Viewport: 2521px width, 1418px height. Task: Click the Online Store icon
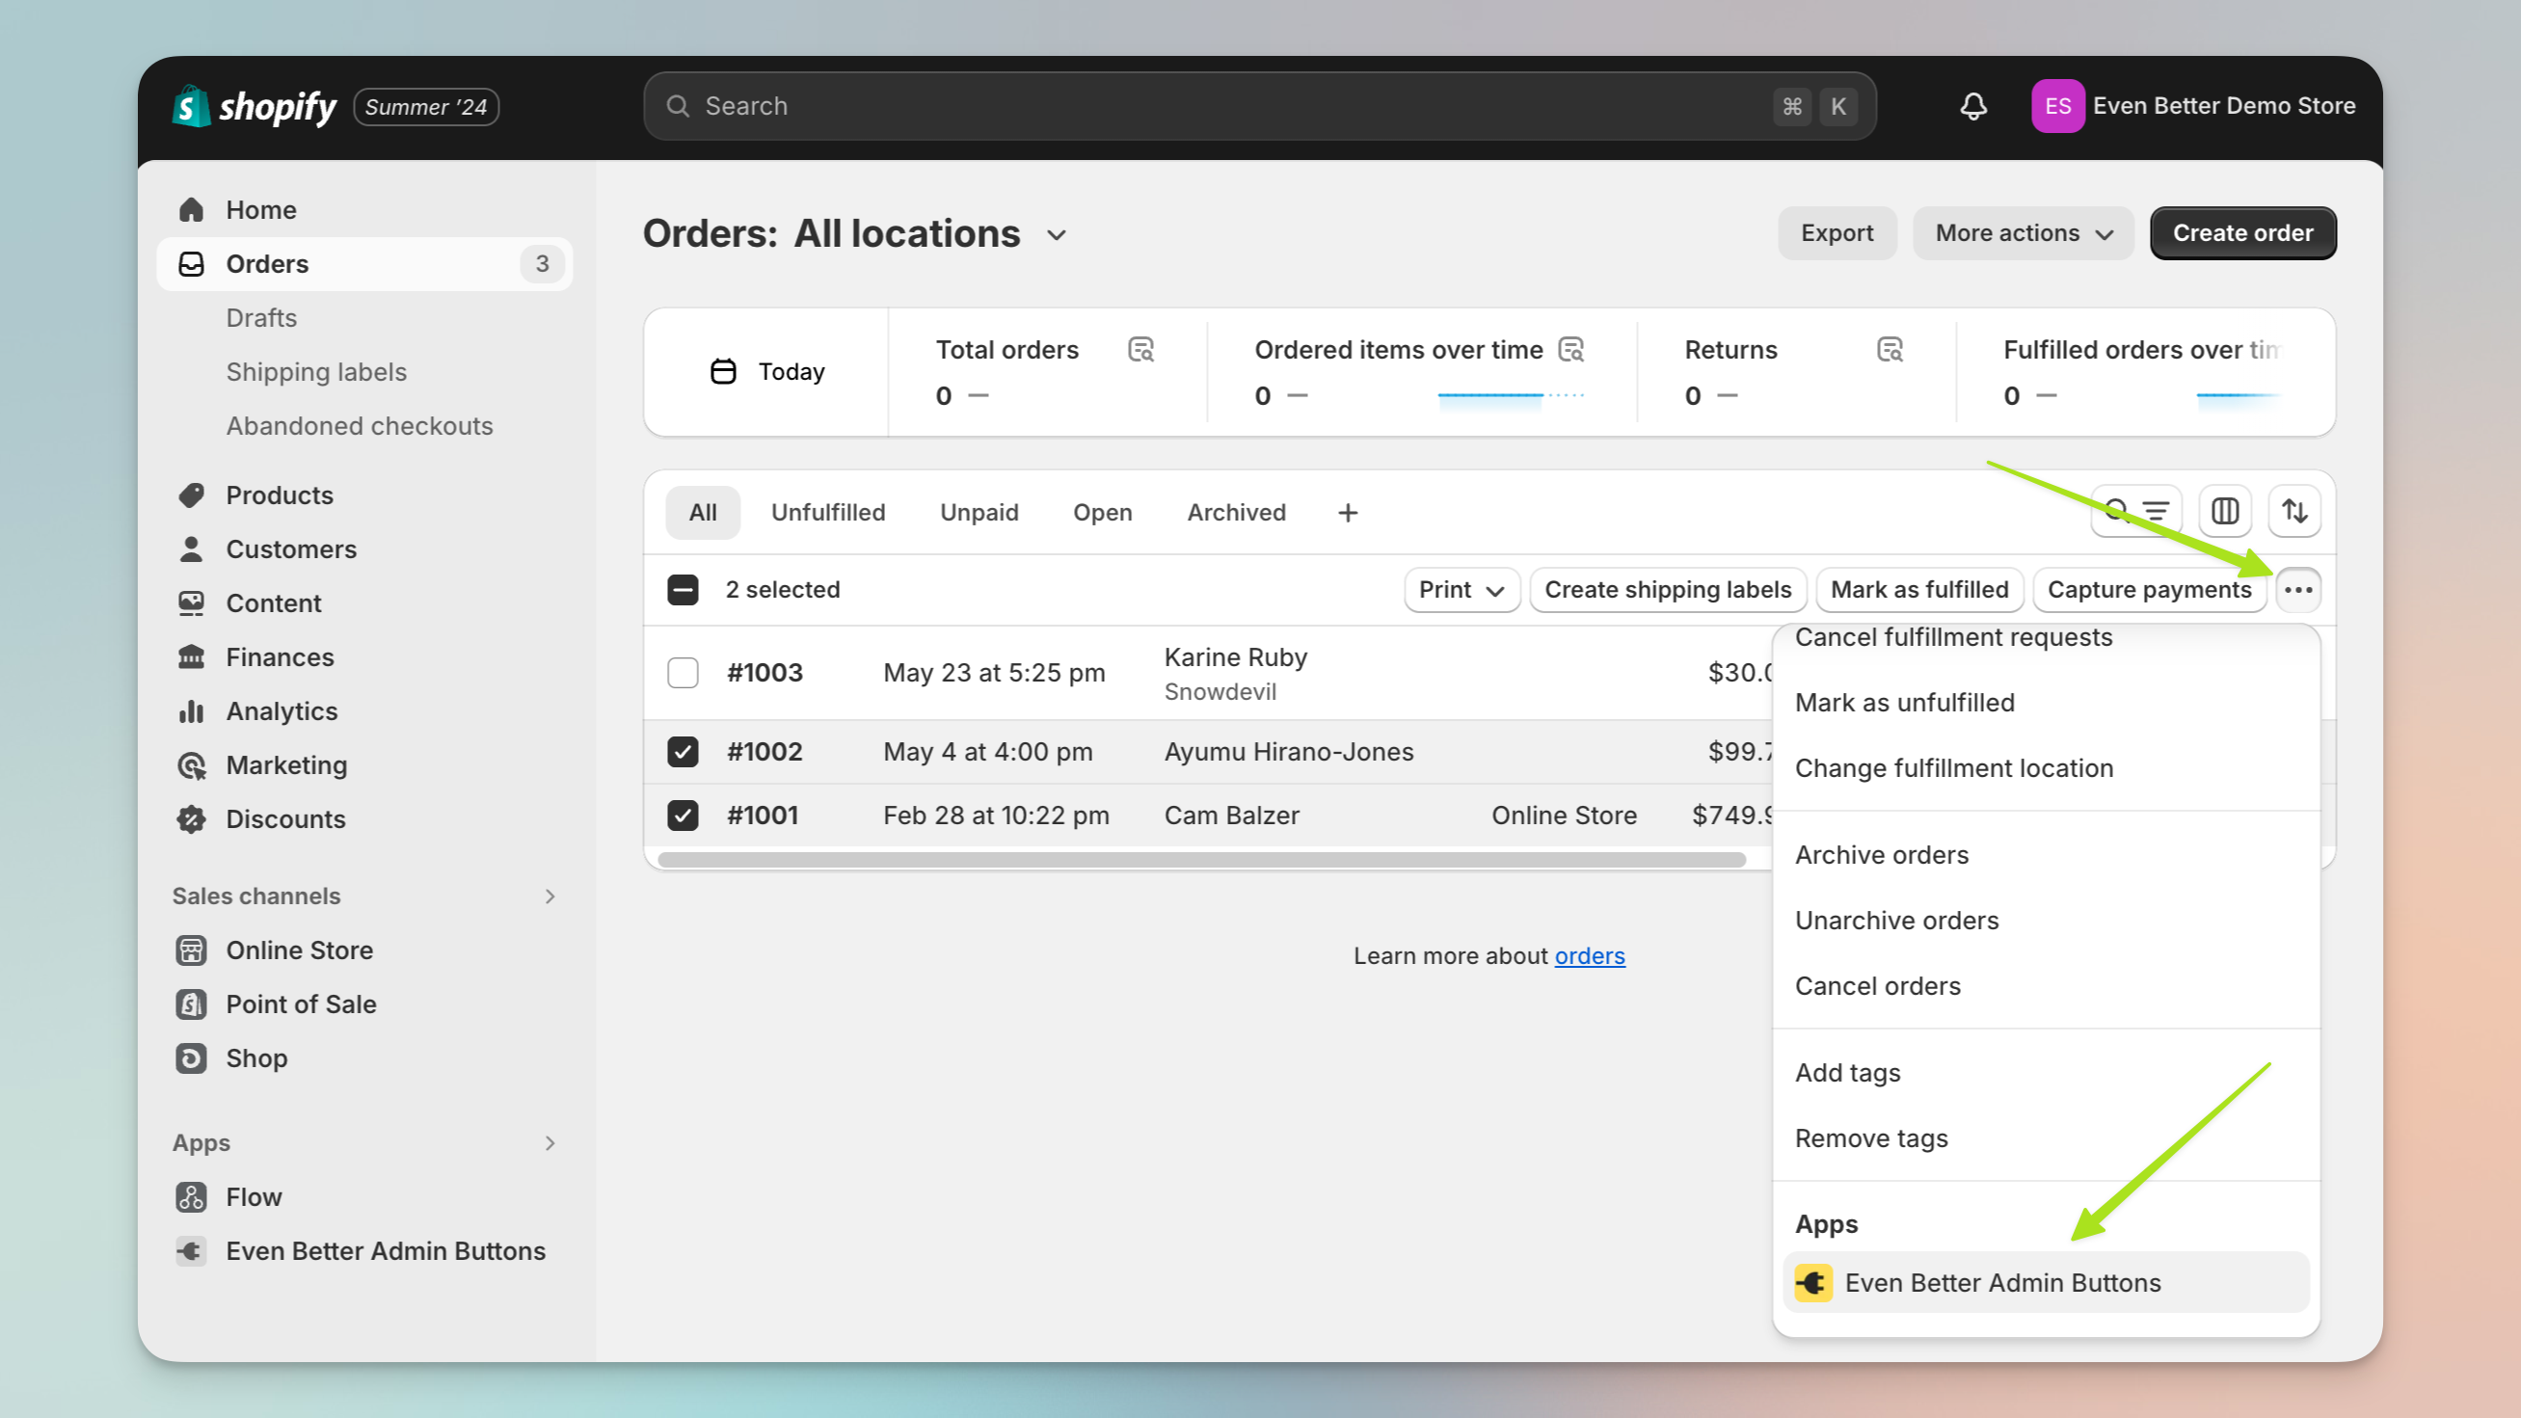(x=191, y=950)
